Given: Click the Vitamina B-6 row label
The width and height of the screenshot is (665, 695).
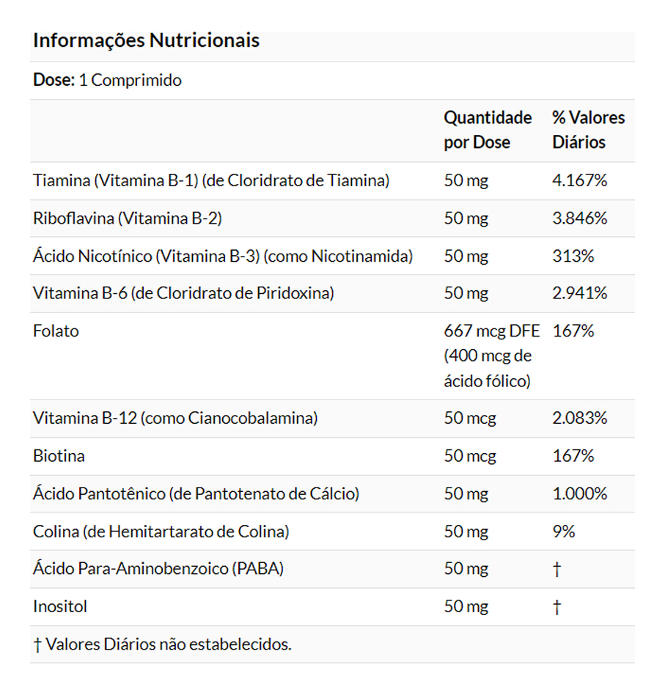Looking at the screenshot, I should (x=183, y=293).
